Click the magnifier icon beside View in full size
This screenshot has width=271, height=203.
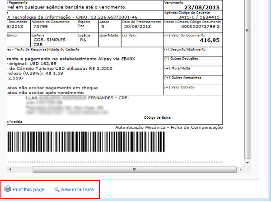coord(57,189)
